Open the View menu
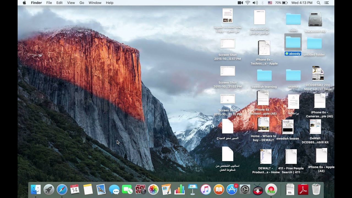The width and height of the screenshot is (352, 198). pos(71,3)
